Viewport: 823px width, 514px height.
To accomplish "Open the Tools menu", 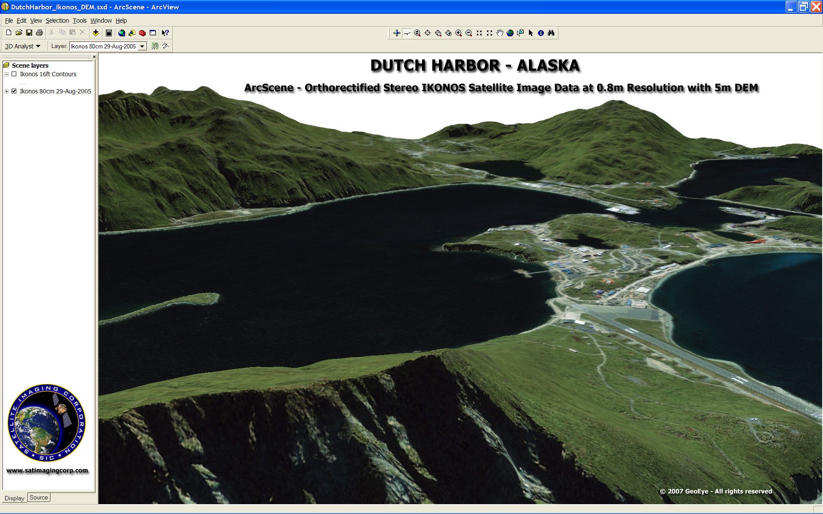I will click(x=79, y=21).
